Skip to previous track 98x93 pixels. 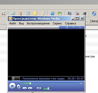point(24,88)
